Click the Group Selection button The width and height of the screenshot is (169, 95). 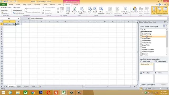[49, 8]
